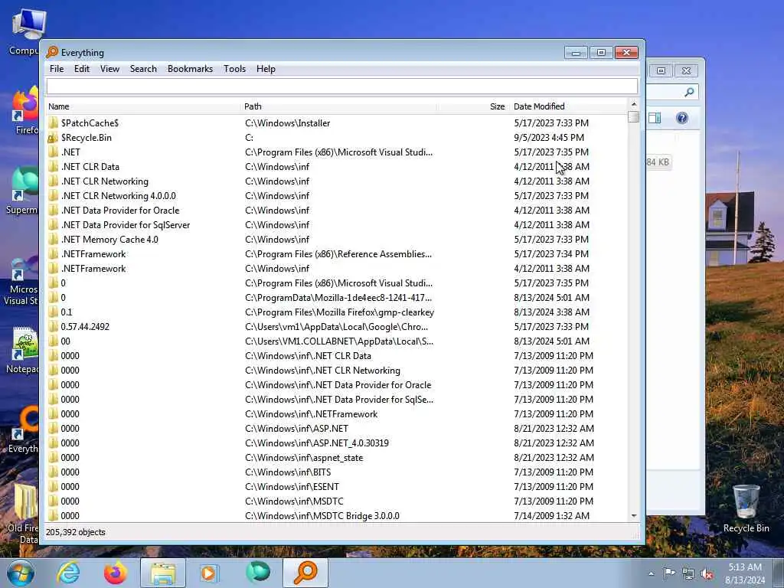Select .NET CLR Networking 4.0.0.0 folder icon
Viewport: 784px width, 588px height.
pos(53,195)
